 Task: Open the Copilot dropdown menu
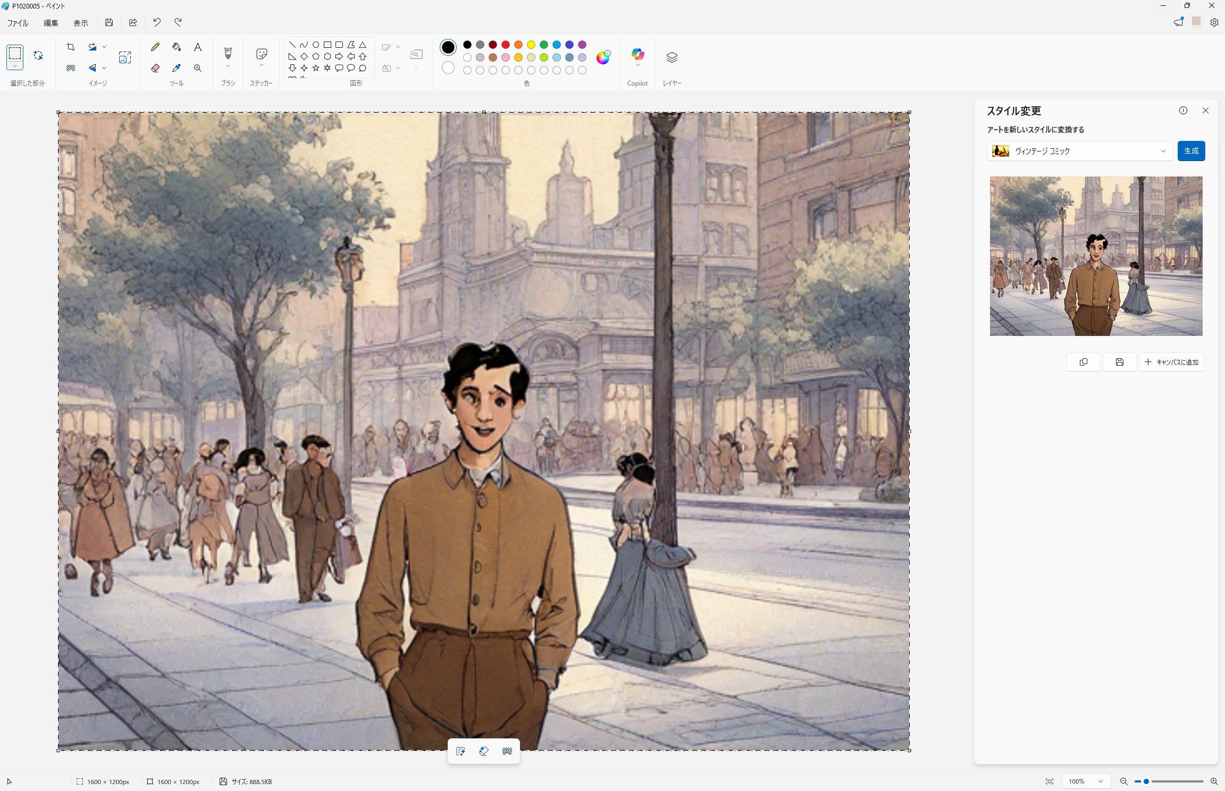[x=637, y=66]
